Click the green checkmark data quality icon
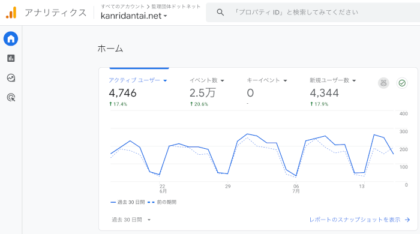 402,83
